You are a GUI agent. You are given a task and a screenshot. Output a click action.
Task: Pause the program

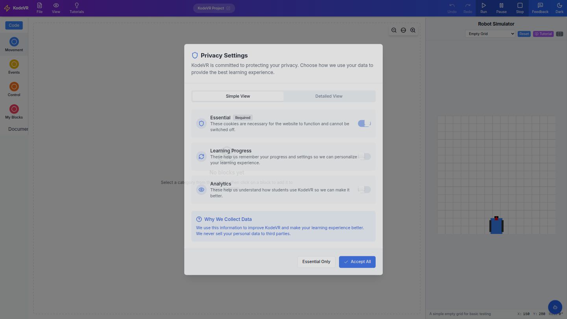click(501, 8)
